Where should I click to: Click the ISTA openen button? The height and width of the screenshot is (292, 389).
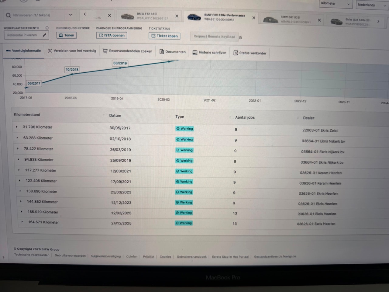pyautogui.click(x=112, y=36)
